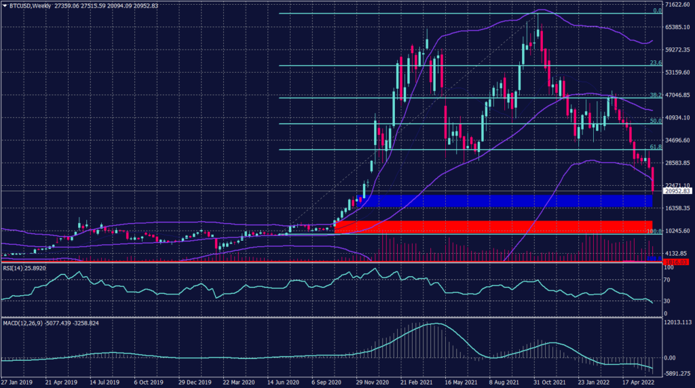695x388 pixels.
Task: Select the 50.0 Fibonacci level label
Action: (655, 121)
